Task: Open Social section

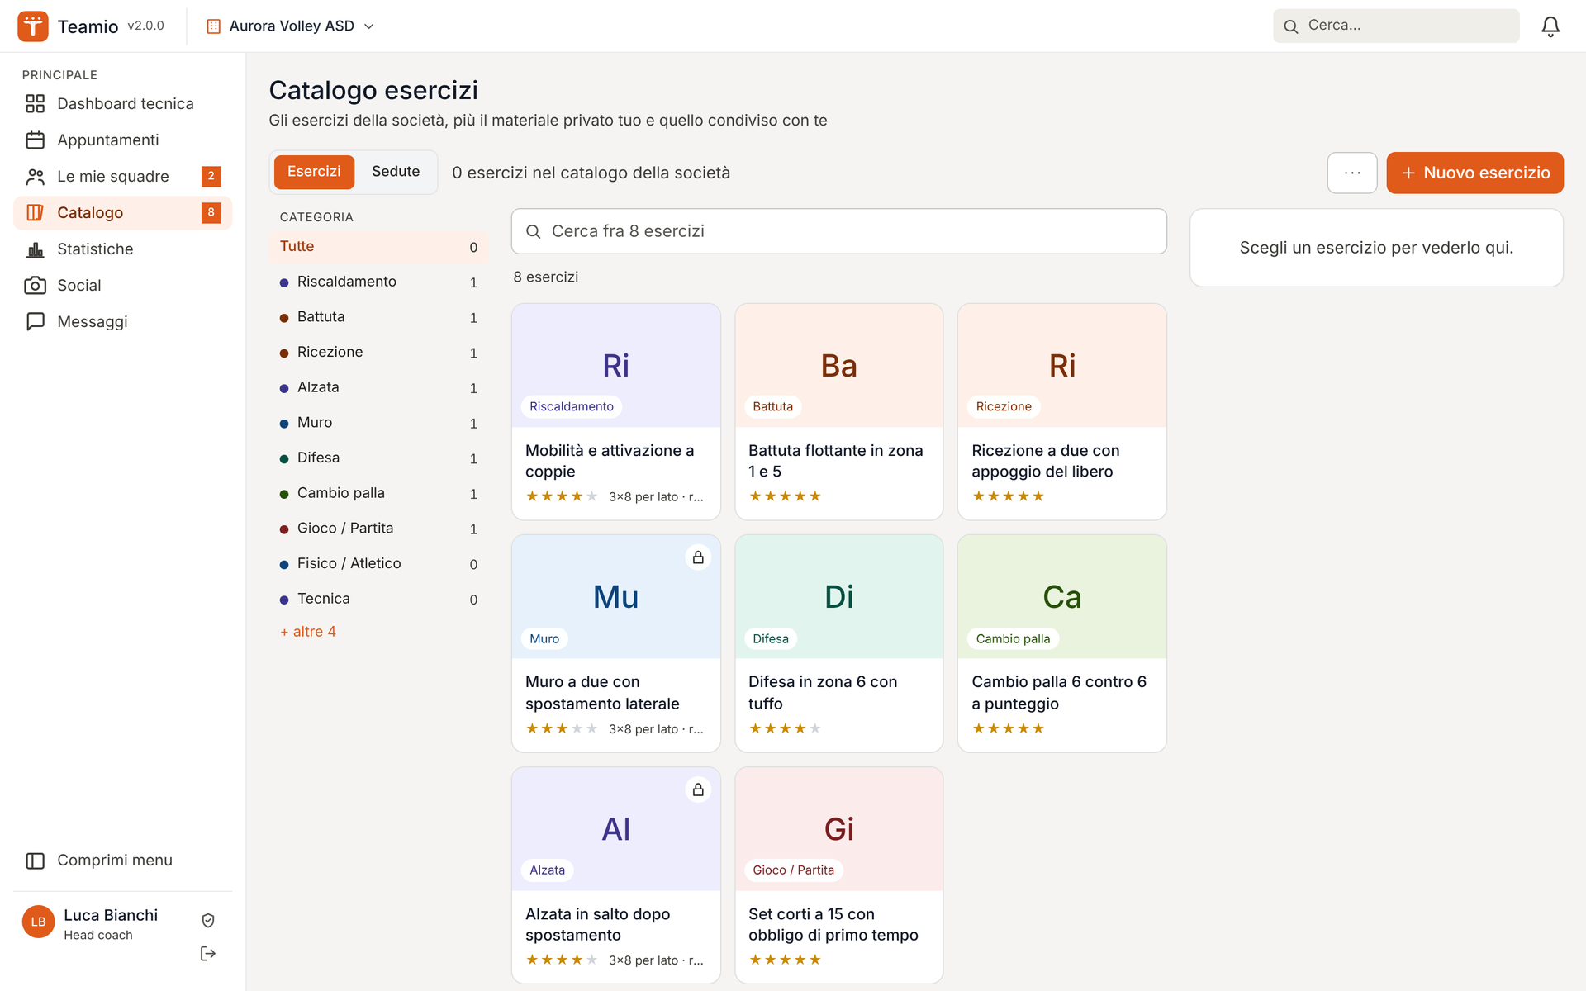Action: [123, 285]
